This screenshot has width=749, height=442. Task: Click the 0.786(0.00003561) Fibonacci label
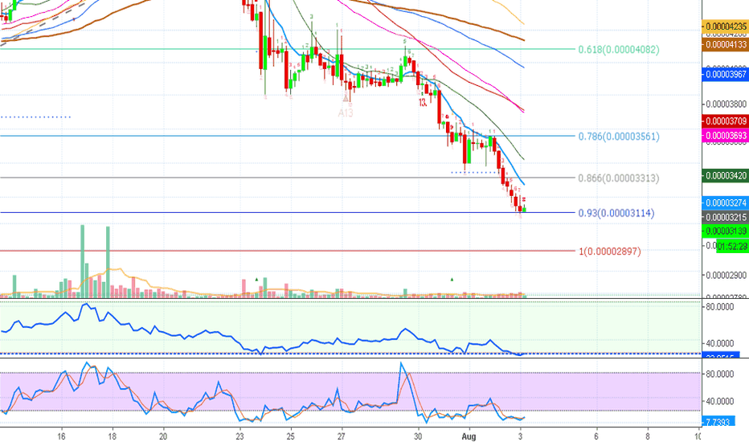click(x=619, y=136)
